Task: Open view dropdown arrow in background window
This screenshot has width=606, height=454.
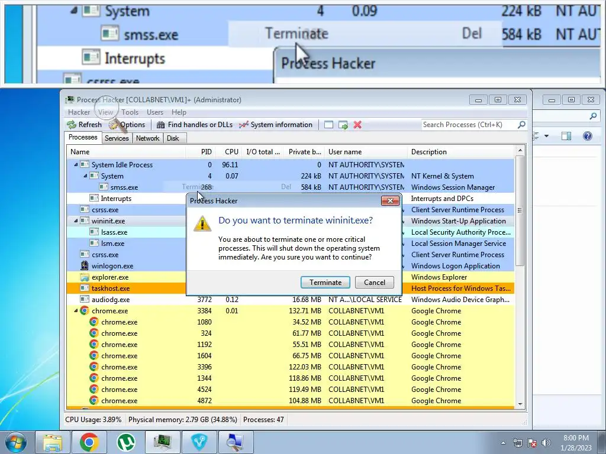Action: coord(546,136)
